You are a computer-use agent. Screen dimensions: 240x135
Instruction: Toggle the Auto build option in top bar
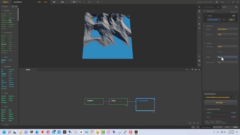point(45,2)
